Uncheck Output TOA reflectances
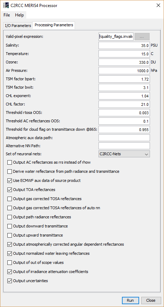The image size is (164, 307). pos(9,190)
